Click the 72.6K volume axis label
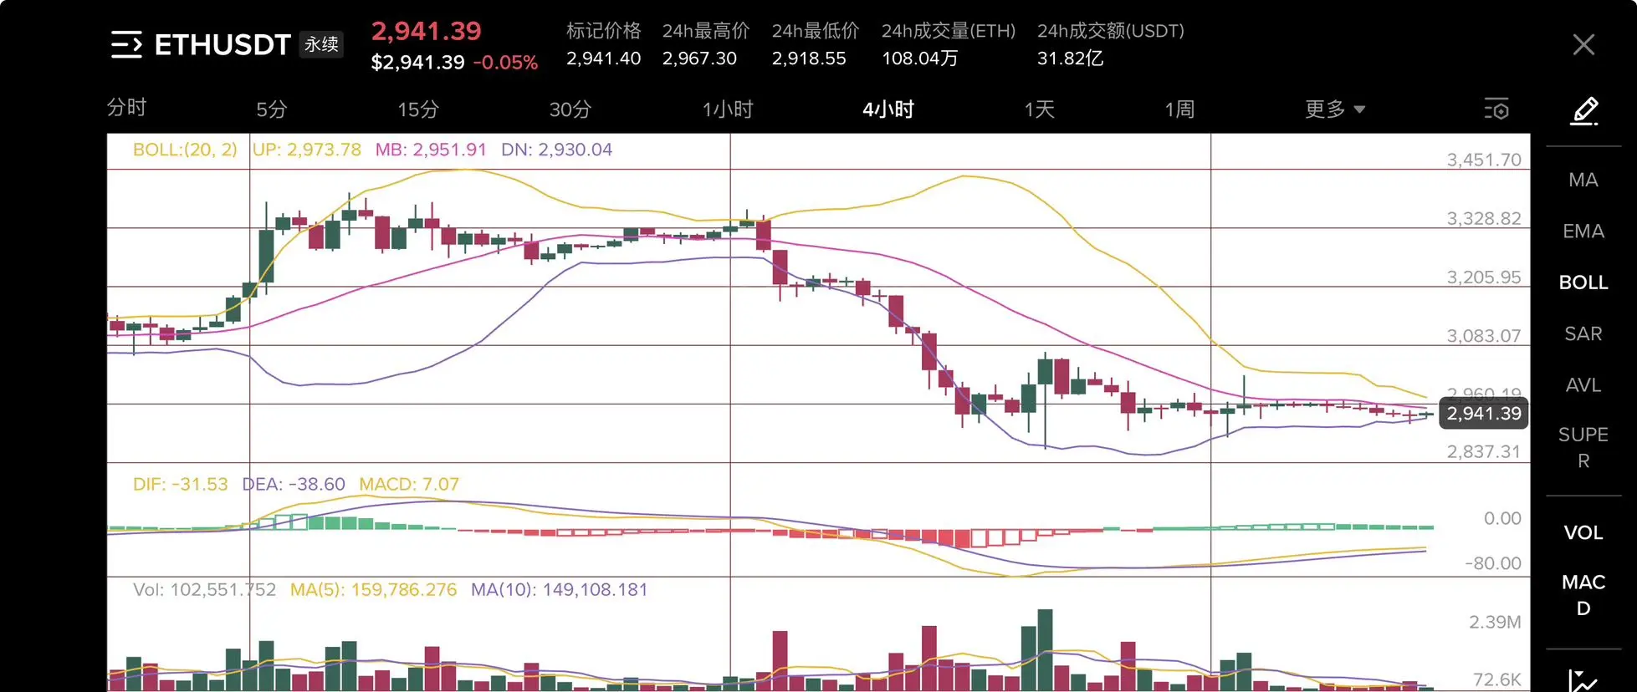Image resolution: width=1637 pixels, height=692 pixels. (1497, 679)
